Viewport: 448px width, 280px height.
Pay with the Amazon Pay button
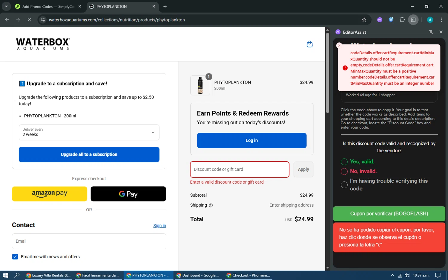[x=50, y=194]
